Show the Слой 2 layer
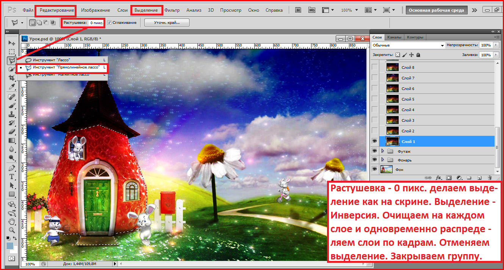 click(374, 131)
